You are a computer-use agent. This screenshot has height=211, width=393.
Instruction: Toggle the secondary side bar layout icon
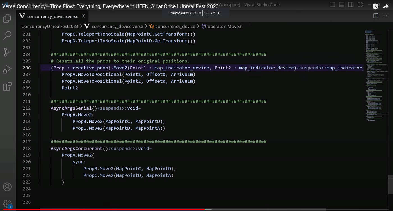[351, 5]
